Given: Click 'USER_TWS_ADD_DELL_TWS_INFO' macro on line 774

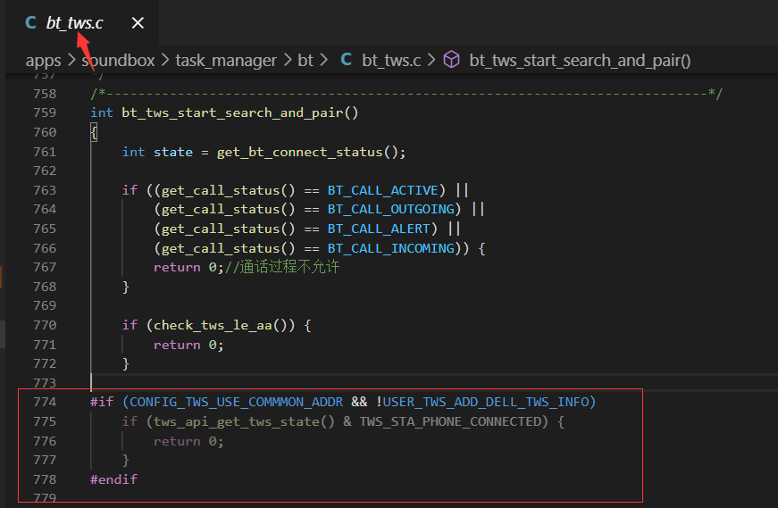Looking at the screenshot, I should 486,402.
